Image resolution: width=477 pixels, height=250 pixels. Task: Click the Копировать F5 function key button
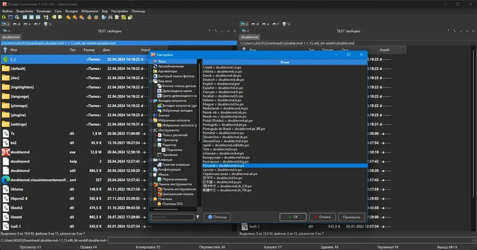pyautogui.click(x=148, y=246)
